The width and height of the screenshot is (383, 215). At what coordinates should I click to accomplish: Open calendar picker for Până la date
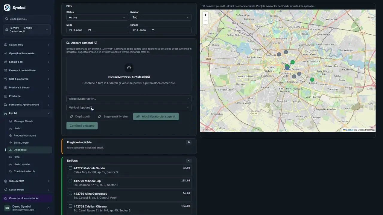tap(153, 30)
